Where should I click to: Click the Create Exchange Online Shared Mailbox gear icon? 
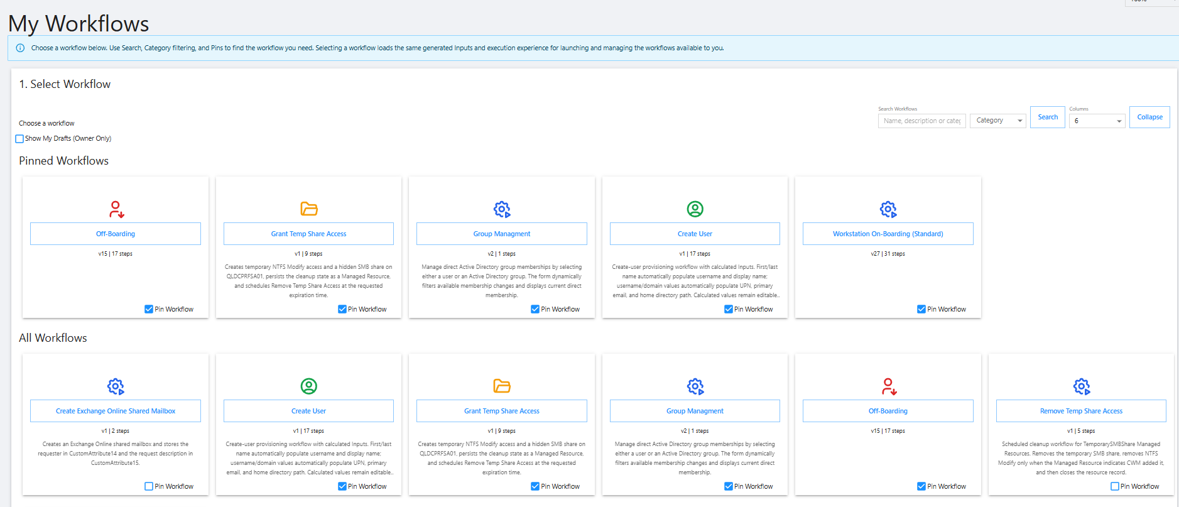coord(116,386)
